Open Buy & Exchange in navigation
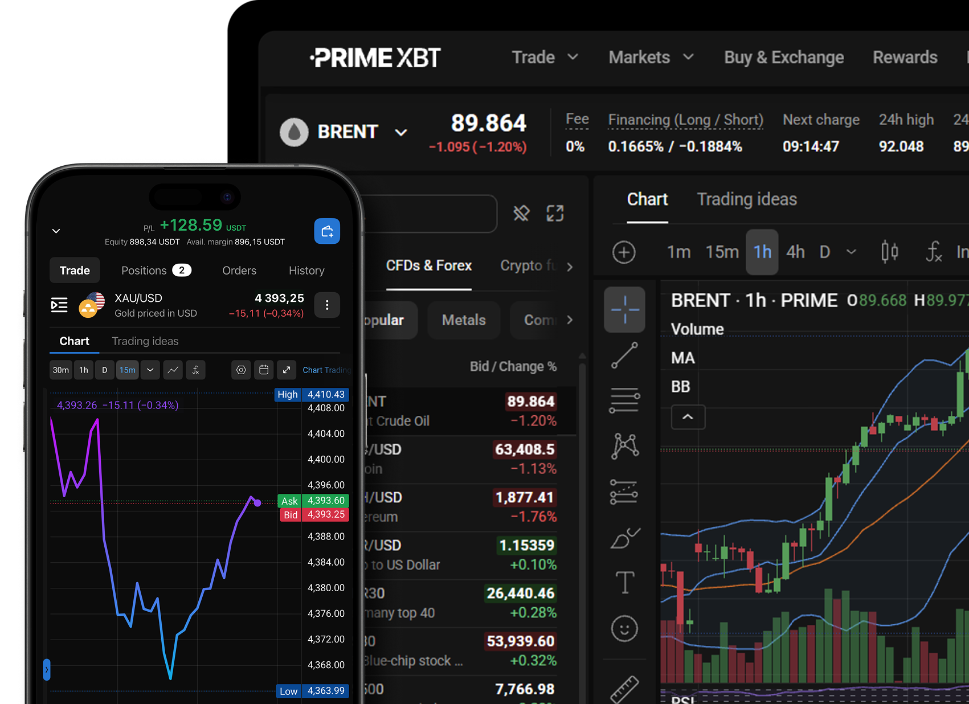This screenshot has height=704, width=969. coord(784,57)
